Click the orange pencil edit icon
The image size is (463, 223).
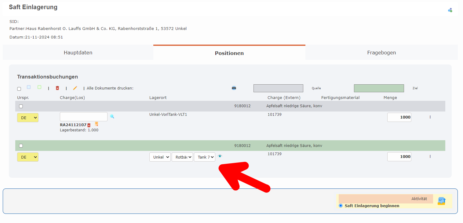tap(75, 88)
